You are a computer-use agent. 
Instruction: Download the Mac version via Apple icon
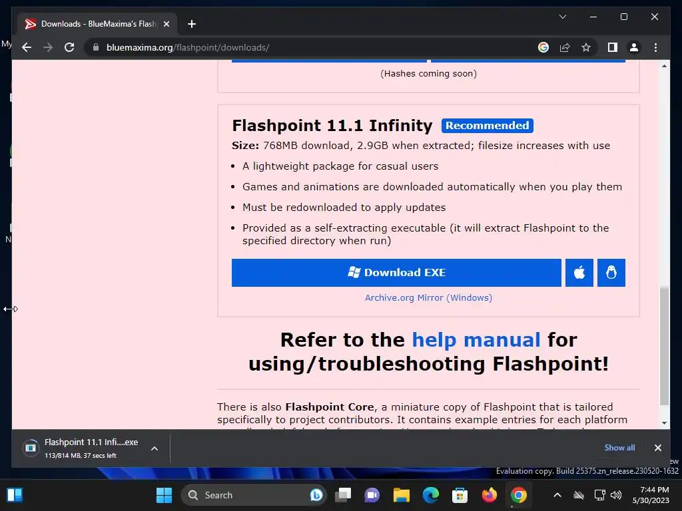[x=579, y=272]
